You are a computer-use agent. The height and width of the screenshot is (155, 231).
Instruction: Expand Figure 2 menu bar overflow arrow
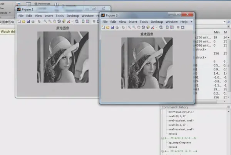(191, 22)
